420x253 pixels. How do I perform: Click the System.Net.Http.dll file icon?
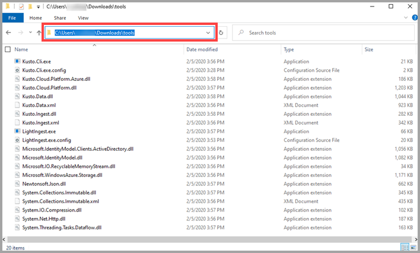(x=17, y=219)
